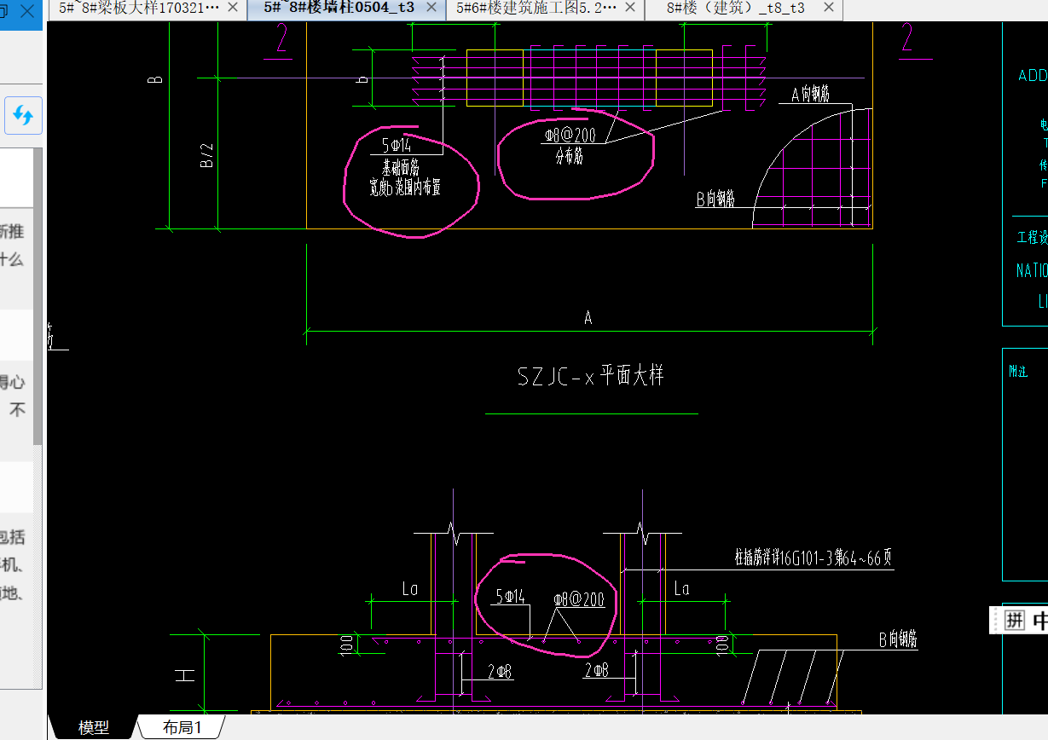The width and height of the screenshot is (1048, 740).
Task: Select the right La dimension text
Action: pyautogui.click(x=681, y=588)
